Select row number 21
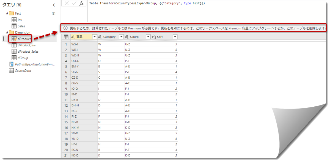This screenshot has height=162, width=330. pyautogui.click(x=66, y=155)
